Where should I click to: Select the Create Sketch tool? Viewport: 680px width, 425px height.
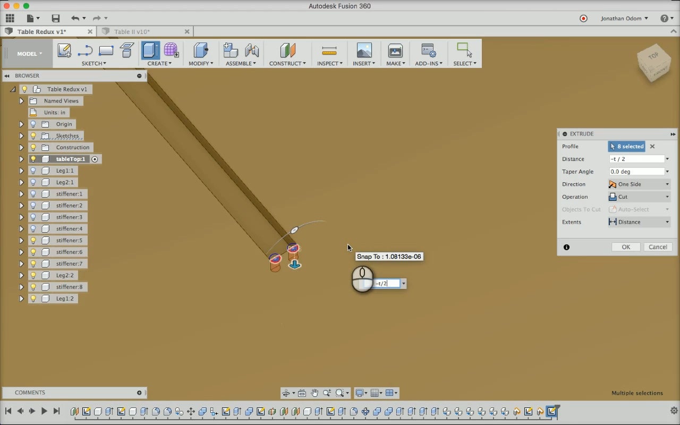click(64, 50)
